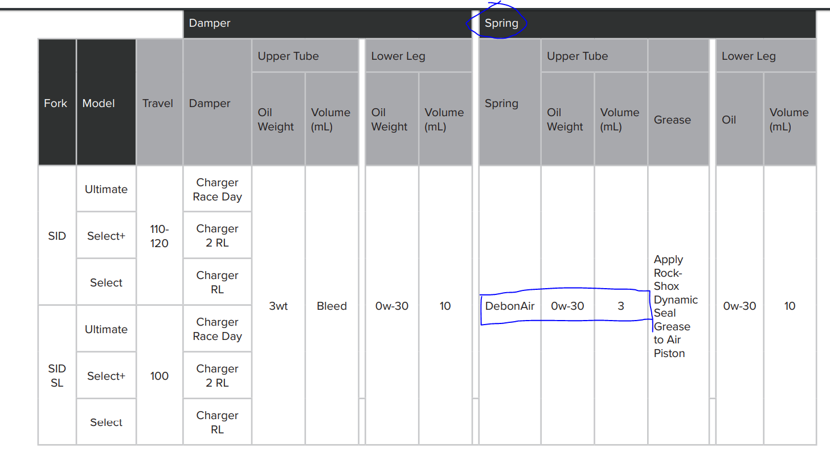Click the circled Spring section header

501,24
